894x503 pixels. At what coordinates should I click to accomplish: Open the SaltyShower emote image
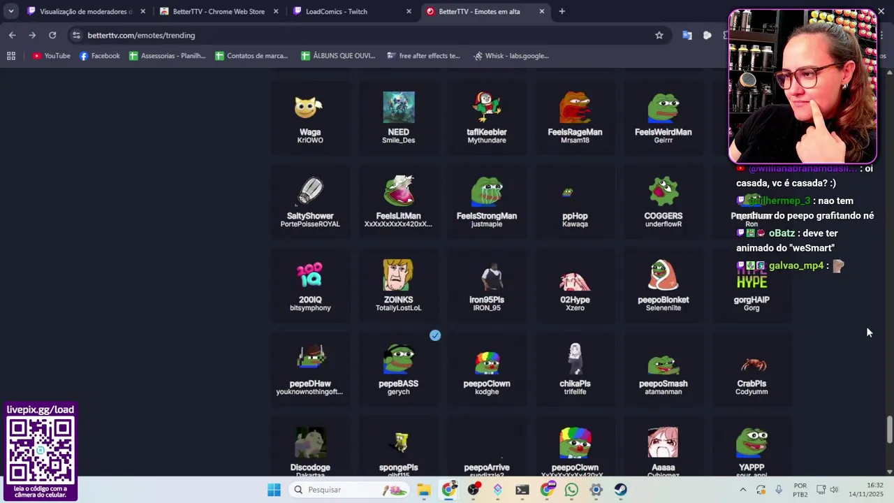310,191
